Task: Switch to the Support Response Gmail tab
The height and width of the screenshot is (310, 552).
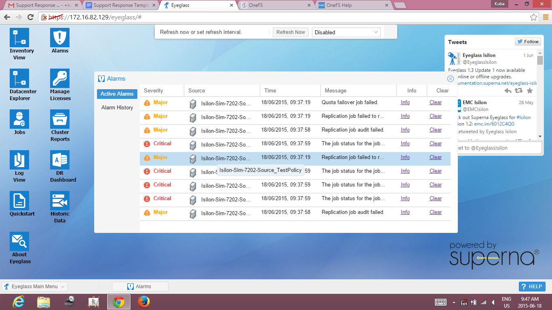Action: tap(42, 5)
